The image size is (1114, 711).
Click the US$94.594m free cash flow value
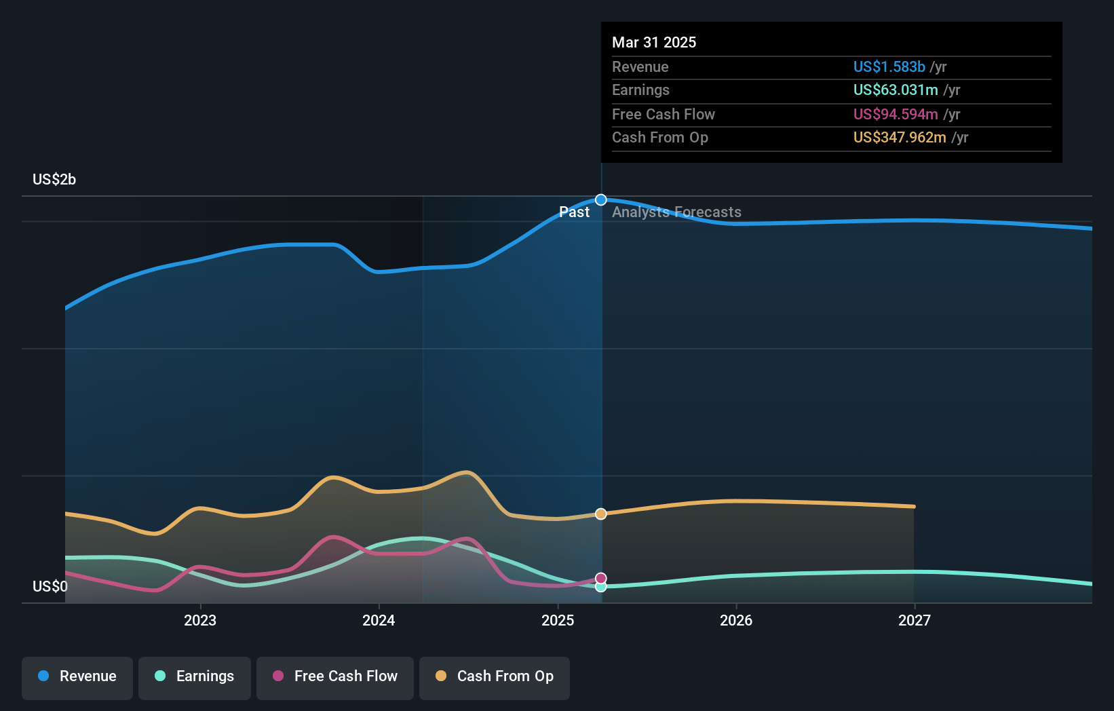[896, 115]
